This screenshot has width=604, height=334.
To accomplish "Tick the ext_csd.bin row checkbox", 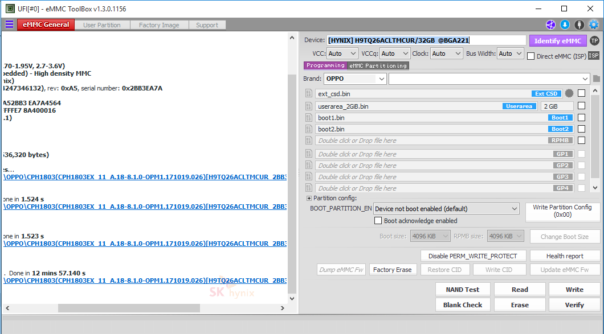I will pos(582,93).
